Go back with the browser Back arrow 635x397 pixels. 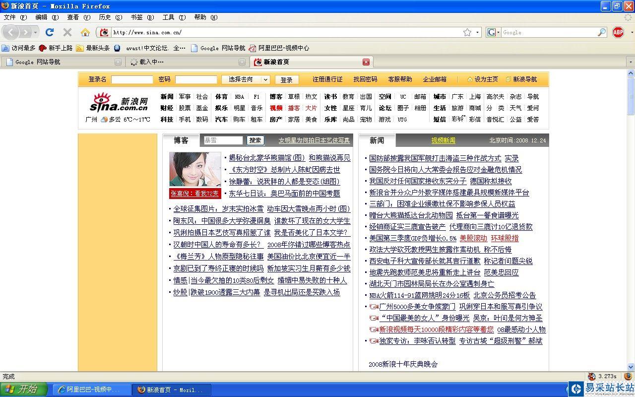(11, 32)
